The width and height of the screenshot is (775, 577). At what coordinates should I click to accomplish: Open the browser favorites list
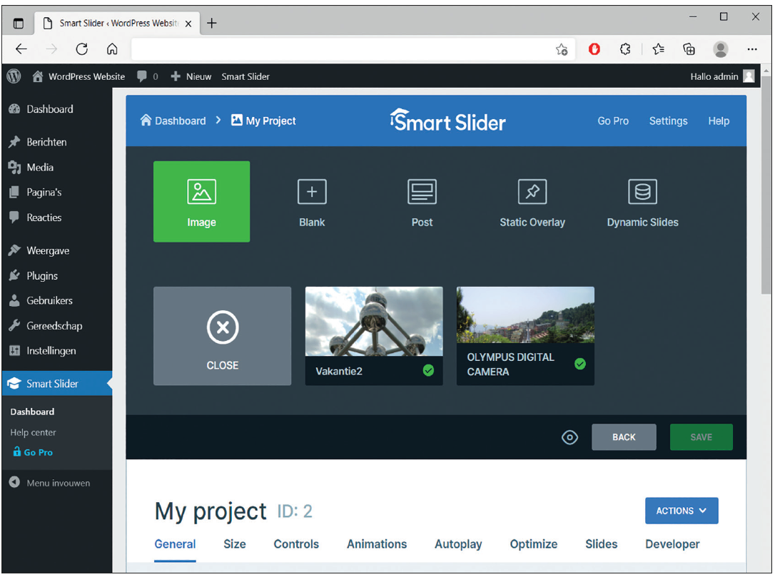tap(659, 49)
